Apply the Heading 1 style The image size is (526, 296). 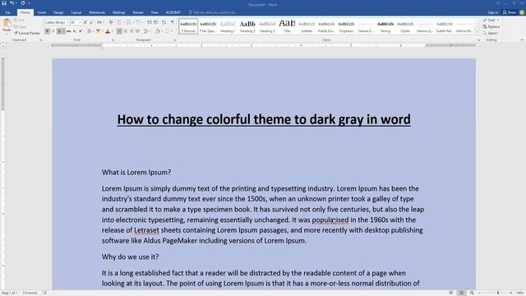[x=228, y=26]
